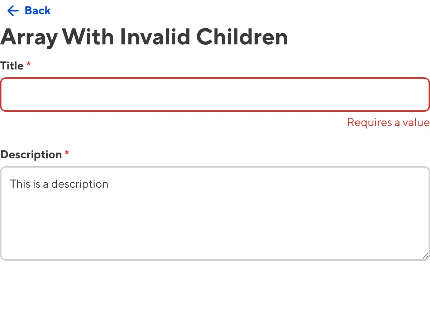This screenshot has height=318, width=430.
Task: Focus the empty Title input field
Action: pyautogui.click(x=215, y=95)
